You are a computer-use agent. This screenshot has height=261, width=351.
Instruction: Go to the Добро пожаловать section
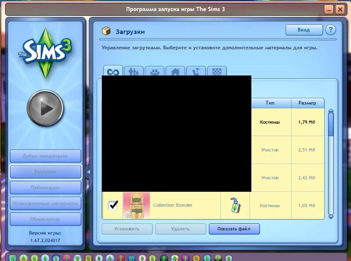[46, 156]
